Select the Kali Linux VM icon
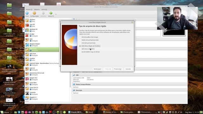Image resolution: width=203 pixels, height=114 pixels. point(27,54)
